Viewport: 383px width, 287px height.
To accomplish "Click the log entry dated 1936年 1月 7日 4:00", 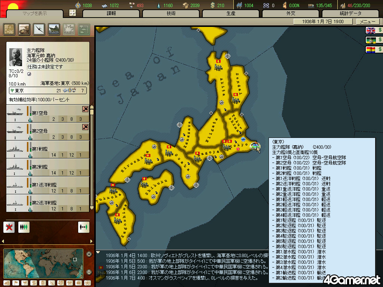I will pos(182,278).
